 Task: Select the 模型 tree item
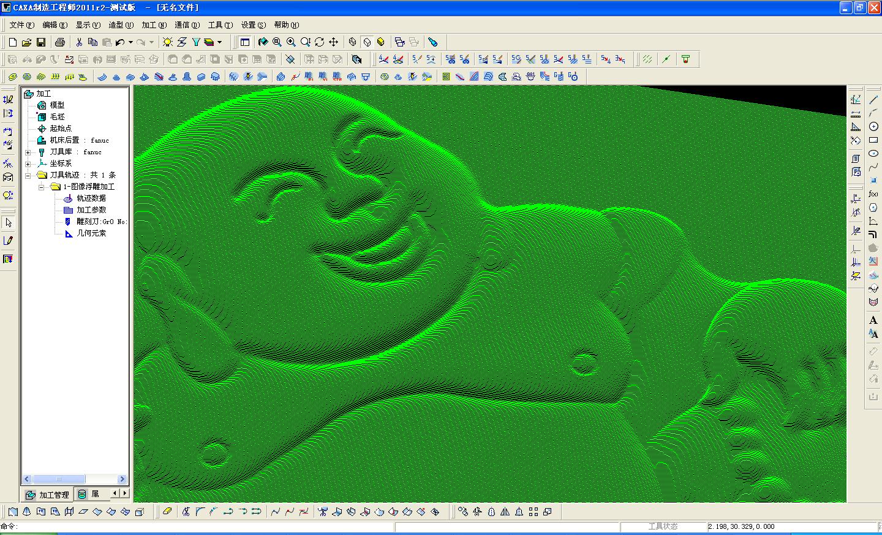(x=57, y=105)
